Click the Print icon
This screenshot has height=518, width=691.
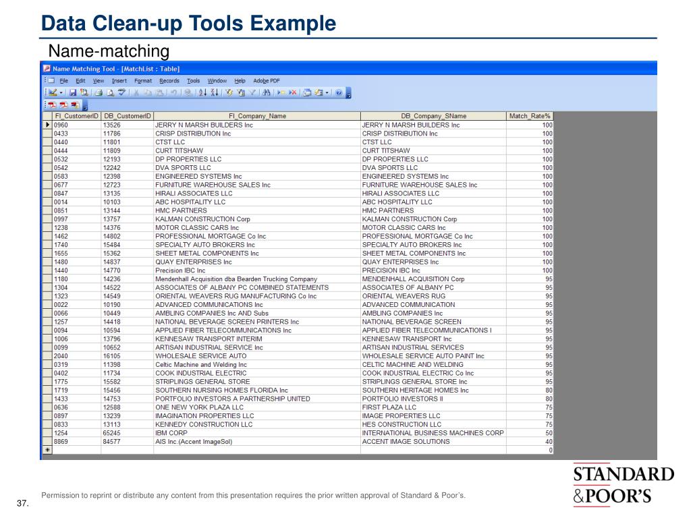(99, 92)
